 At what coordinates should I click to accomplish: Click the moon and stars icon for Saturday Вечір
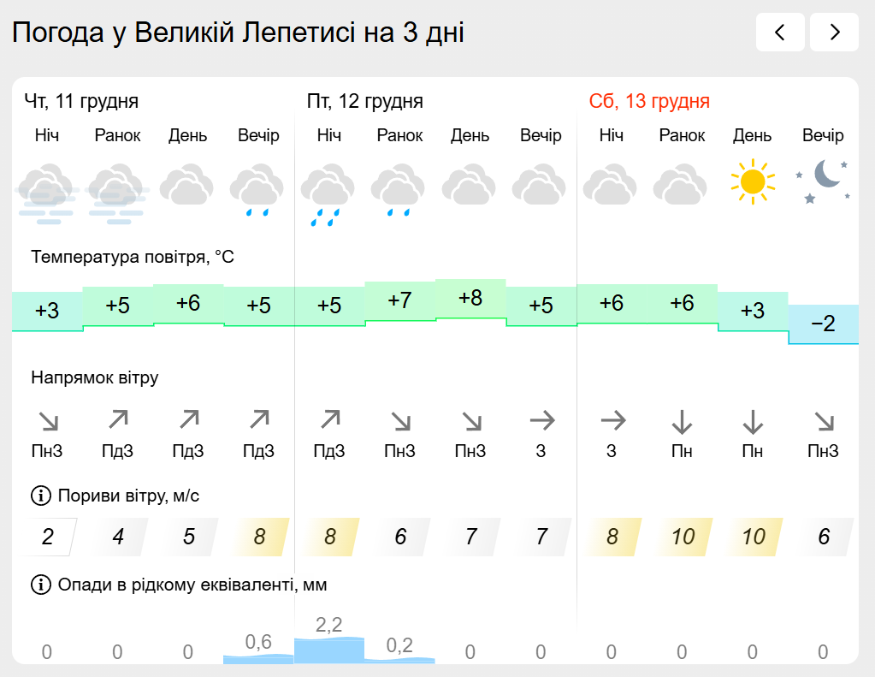pos(823,181)
